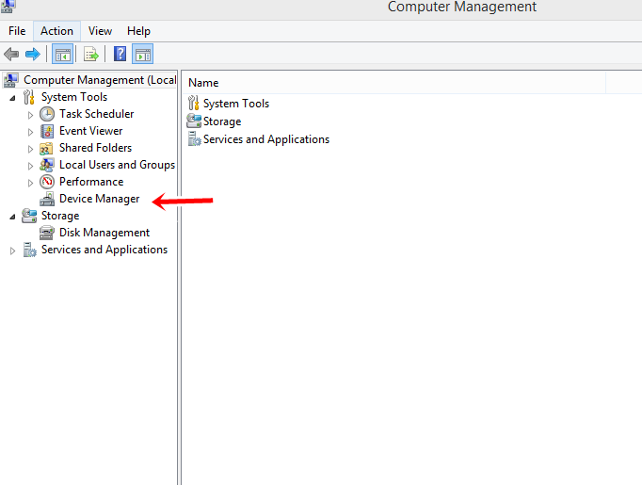Click System Tools wrench icon in tree
Viewport: 642px width, 485px height.
[28, 97]
